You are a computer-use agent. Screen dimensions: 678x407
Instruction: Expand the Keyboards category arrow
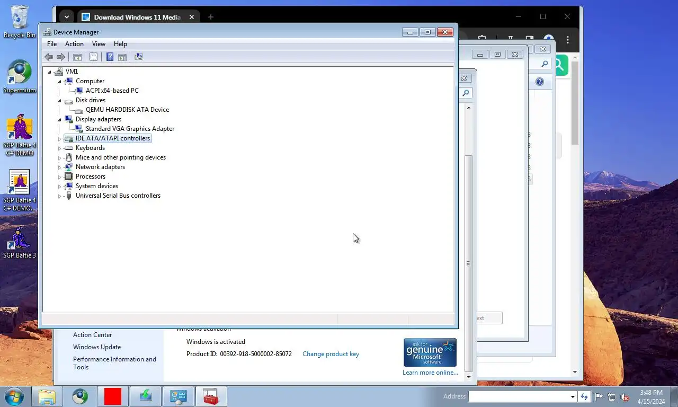[59, 148]
